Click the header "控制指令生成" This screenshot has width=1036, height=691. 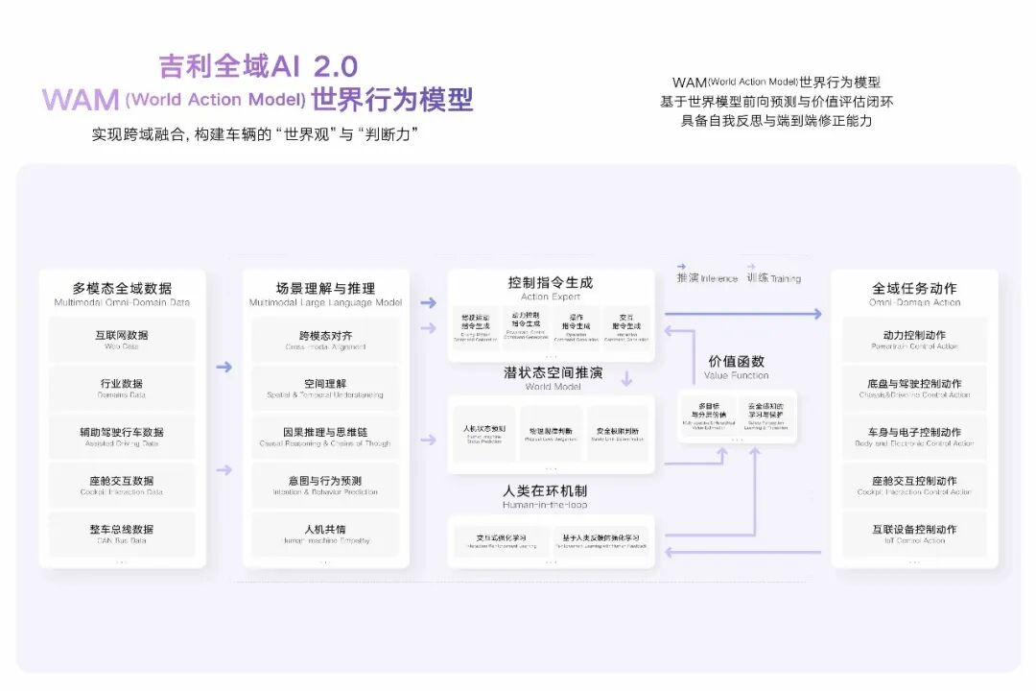pos(551,282)
